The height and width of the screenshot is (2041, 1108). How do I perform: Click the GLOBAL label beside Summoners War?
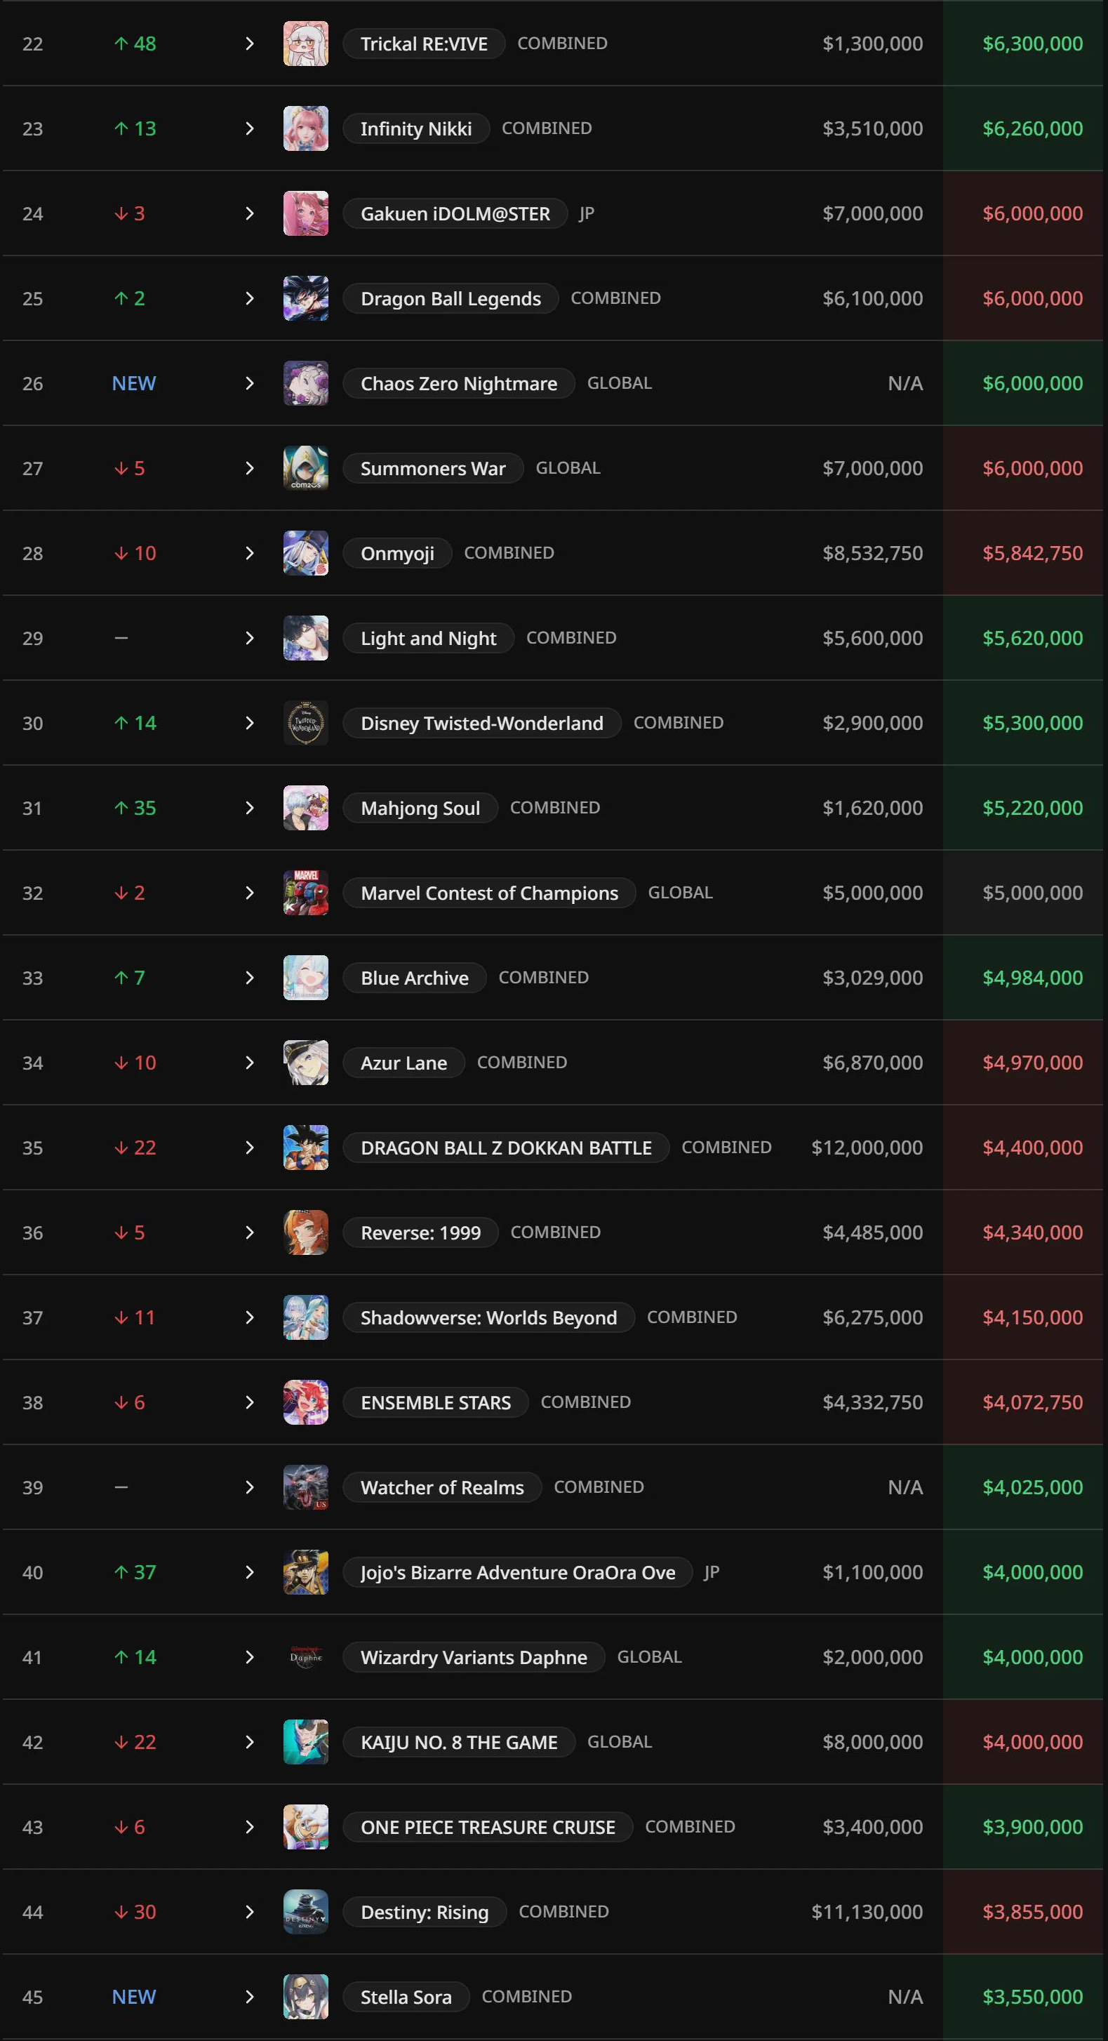coord(568,467)
